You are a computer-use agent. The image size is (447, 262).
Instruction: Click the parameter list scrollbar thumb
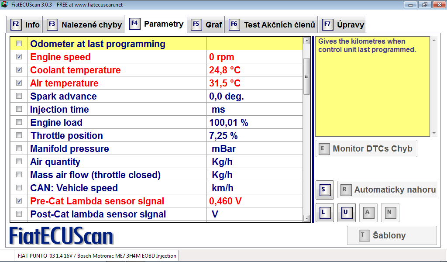point(306,76)
